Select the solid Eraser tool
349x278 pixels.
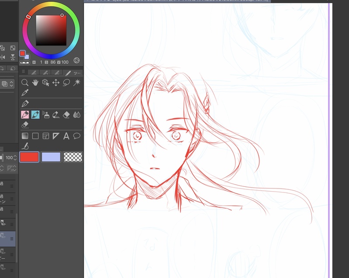[x=66, y=115]
